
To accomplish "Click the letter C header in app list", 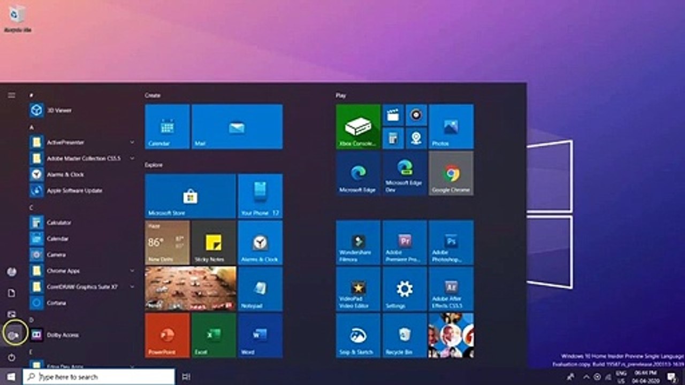I will 32,207.
